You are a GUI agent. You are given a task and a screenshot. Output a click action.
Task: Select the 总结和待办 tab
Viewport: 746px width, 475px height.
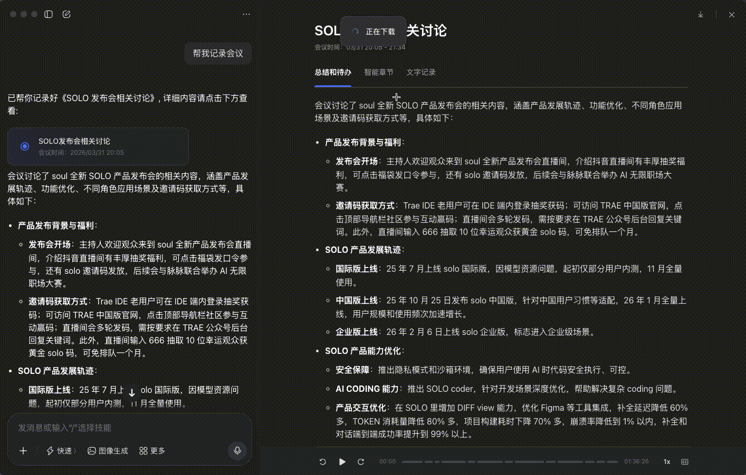tap(333, 72)
